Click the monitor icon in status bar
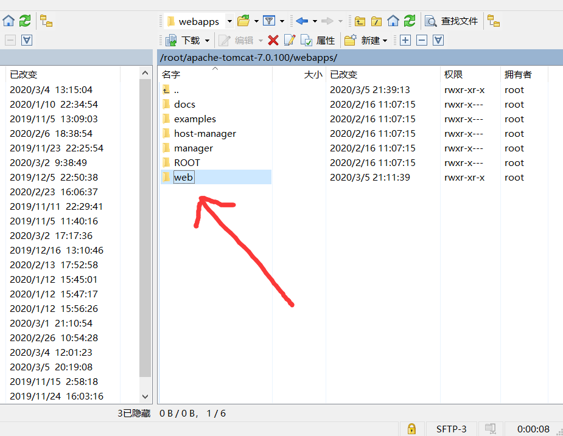The image size is (563, 436). pyautogui.click(x=491, y=429)
